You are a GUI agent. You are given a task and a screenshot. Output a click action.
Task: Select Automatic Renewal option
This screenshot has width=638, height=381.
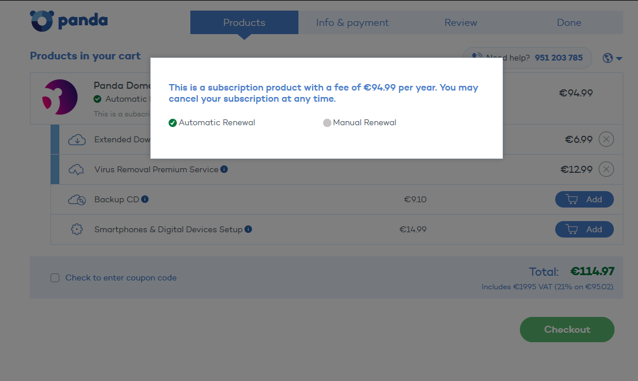coord(212,122)
